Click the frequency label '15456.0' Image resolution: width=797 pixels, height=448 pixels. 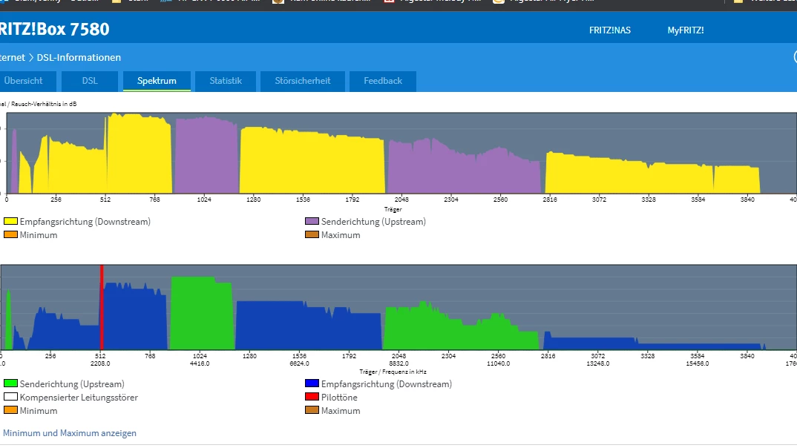click(x=698, y=363)
